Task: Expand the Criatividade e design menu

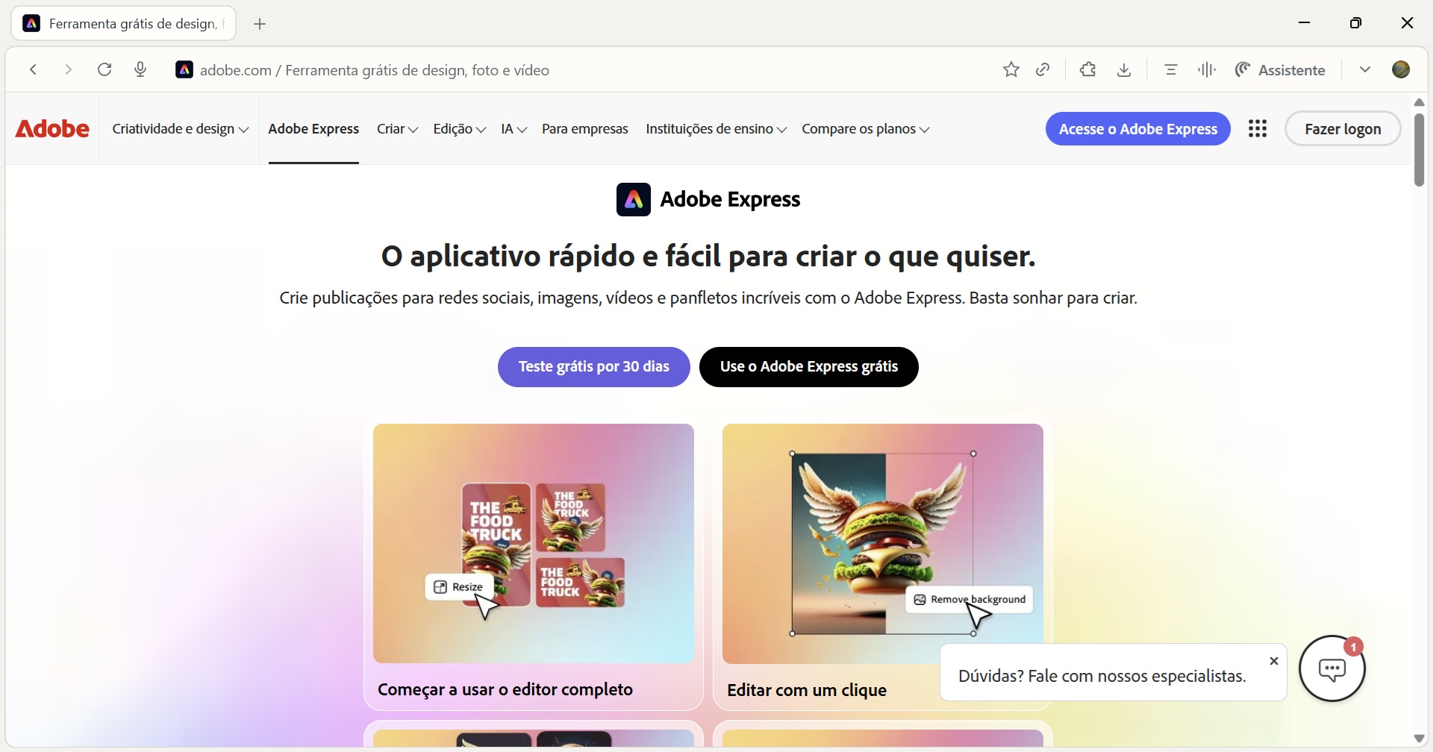Action: click(x=180, y=129)
